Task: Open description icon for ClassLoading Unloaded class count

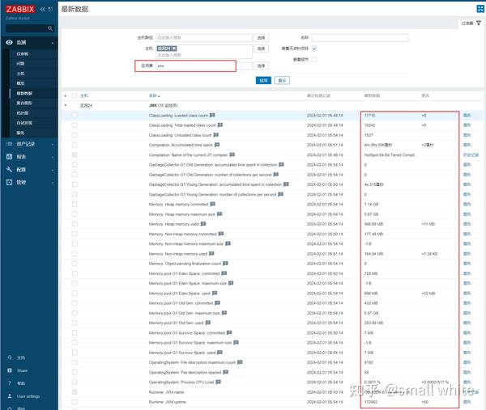Action: click(x=216, y=135)
